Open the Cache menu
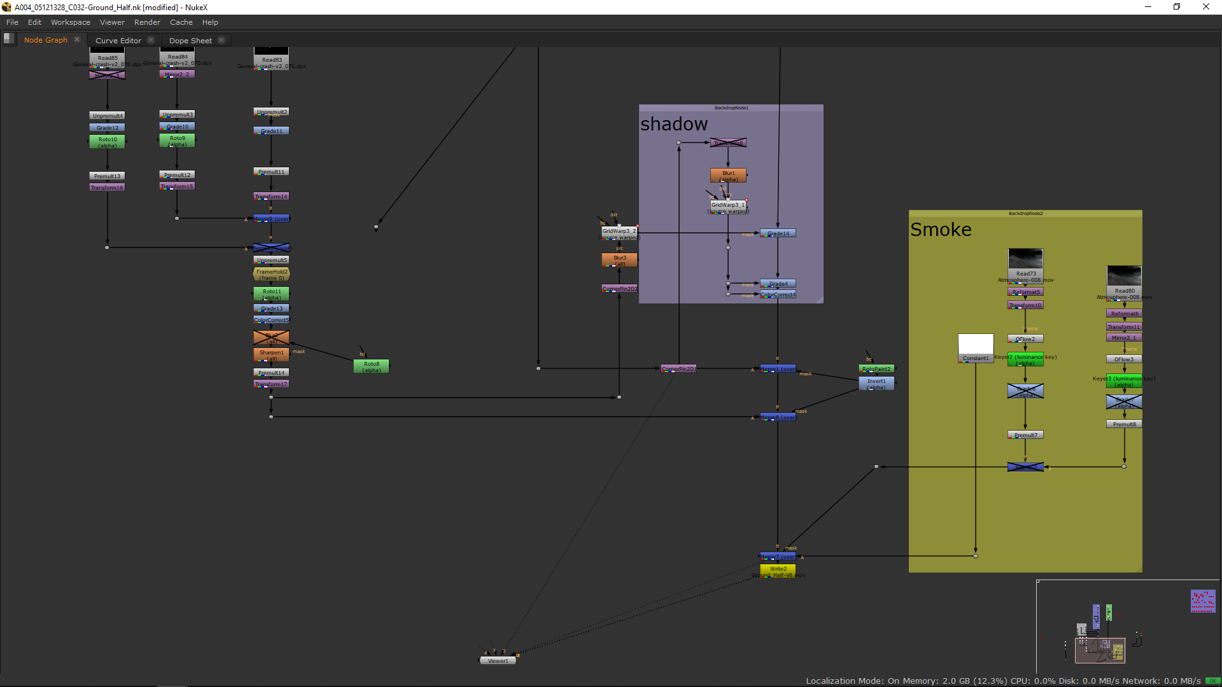The width and height of the screenshot is (1222, 687). [x=181, y=22]
